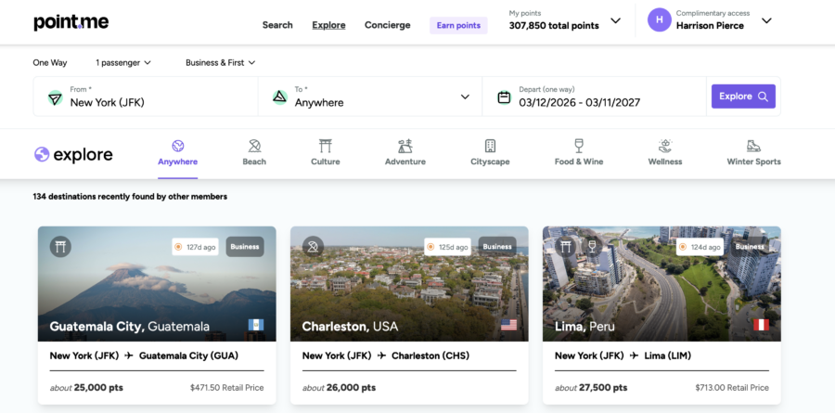The image size is (835, 413).
Task: Expand the 1 passenger dropdown
Action: [122, 63]
